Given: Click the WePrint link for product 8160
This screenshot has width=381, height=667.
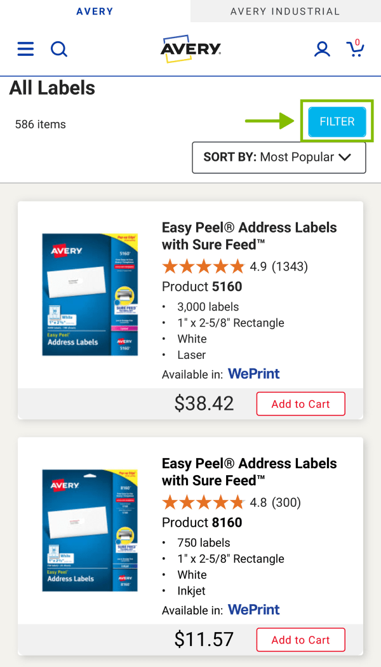Looking at the screenshot, I should tap(254, 610).
